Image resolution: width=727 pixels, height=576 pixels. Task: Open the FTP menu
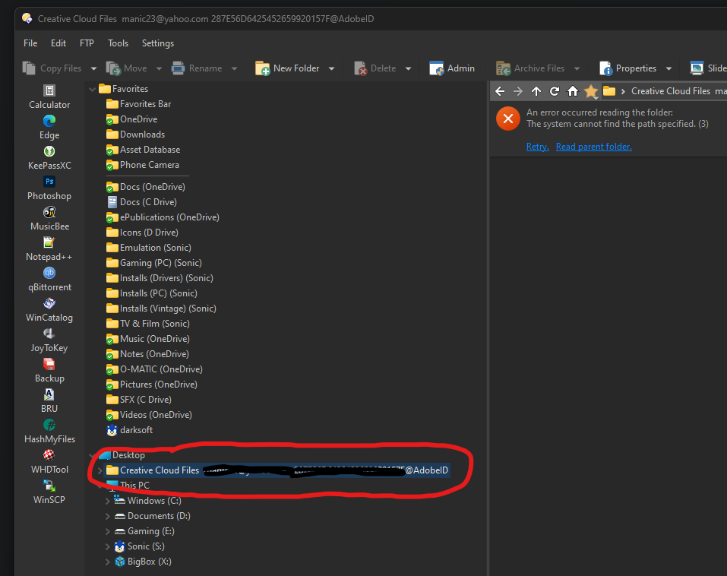pos(87,43)
